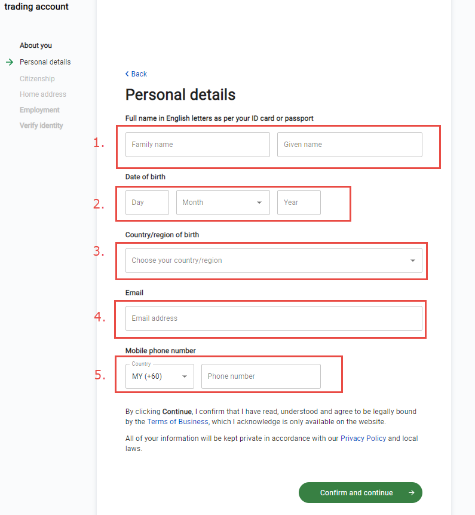Expand the country/region of birth dropdown

point(274,260)
